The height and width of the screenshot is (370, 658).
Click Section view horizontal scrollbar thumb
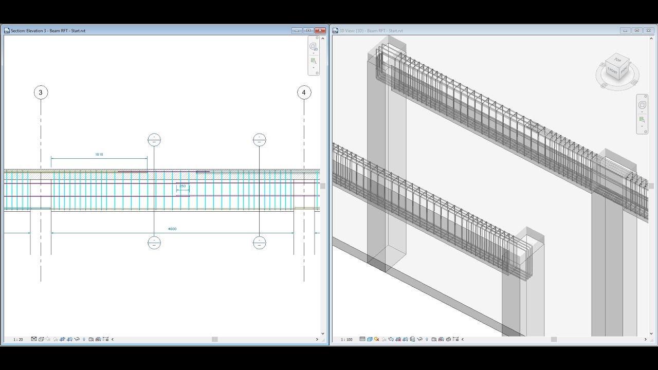pyautogui.click(x=215, y=339)
